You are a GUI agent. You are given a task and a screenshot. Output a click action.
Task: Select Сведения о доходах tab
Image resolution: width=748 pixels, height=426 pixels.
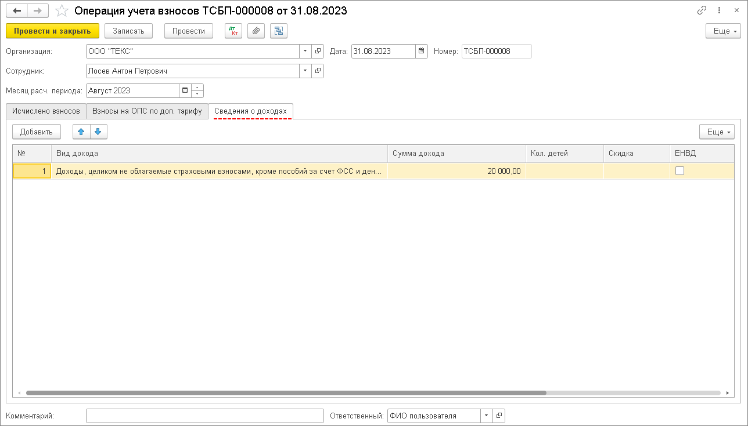pyautogui.click(x=250, y=111)
